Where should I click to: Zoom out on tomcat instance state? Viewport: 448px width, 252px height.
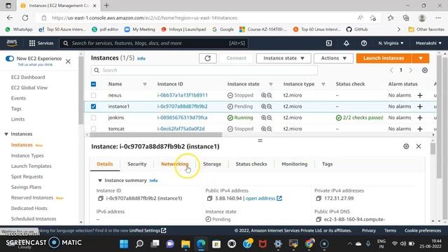[269, 129]
